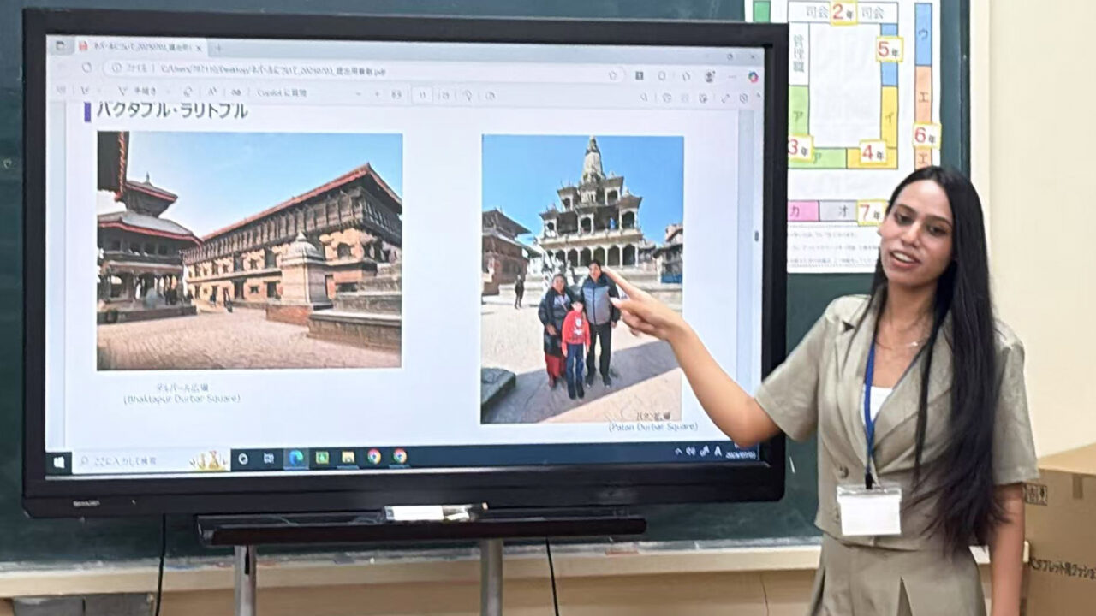The width and height of the screenshot is (1096, 616).
Task: Reload the page with the refresh icon
Action: coord(87,68)
